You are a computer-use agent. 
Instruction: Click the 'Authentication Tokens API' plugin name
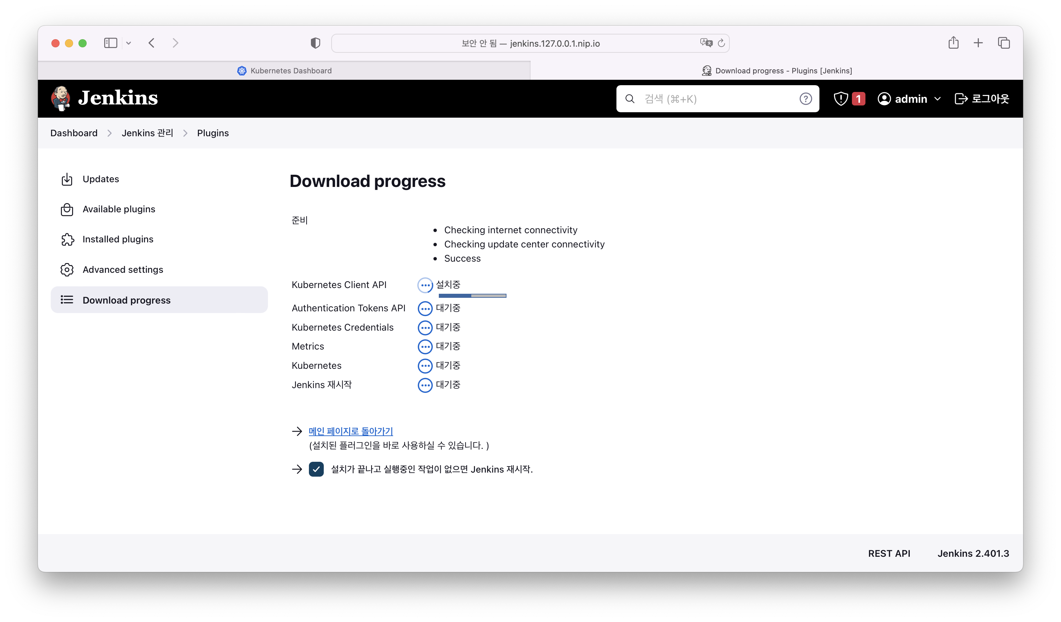pos(348,308)
